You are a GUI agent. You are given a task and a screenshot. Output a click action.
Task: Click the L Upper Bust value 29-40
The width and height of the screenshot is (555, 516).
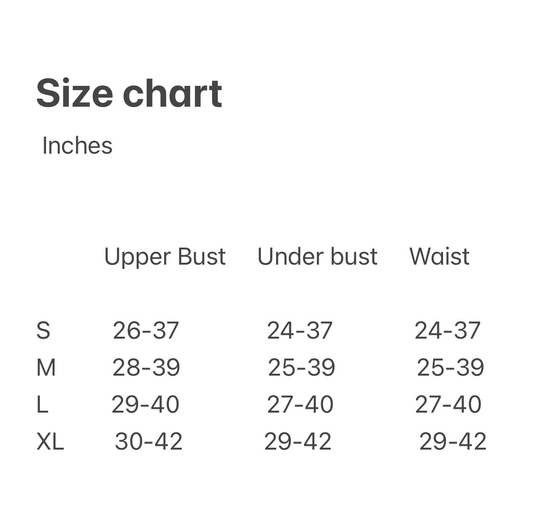click(x=145, y=405)
